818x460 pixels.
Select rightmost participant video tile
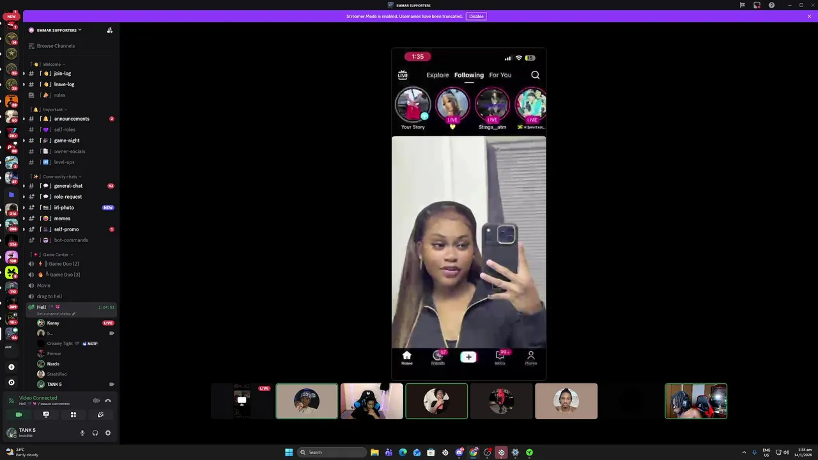point(696,401)
